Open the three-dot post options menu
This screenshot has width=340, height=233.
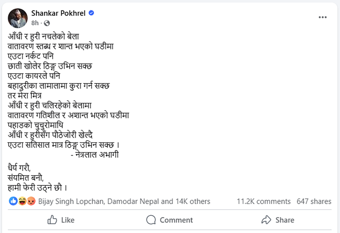(x=322, y=17)
